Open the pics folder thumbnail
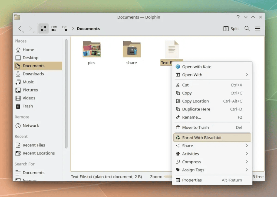Image resolution: width=277 pixels, height=197 pixels. [x=91, y=49]
